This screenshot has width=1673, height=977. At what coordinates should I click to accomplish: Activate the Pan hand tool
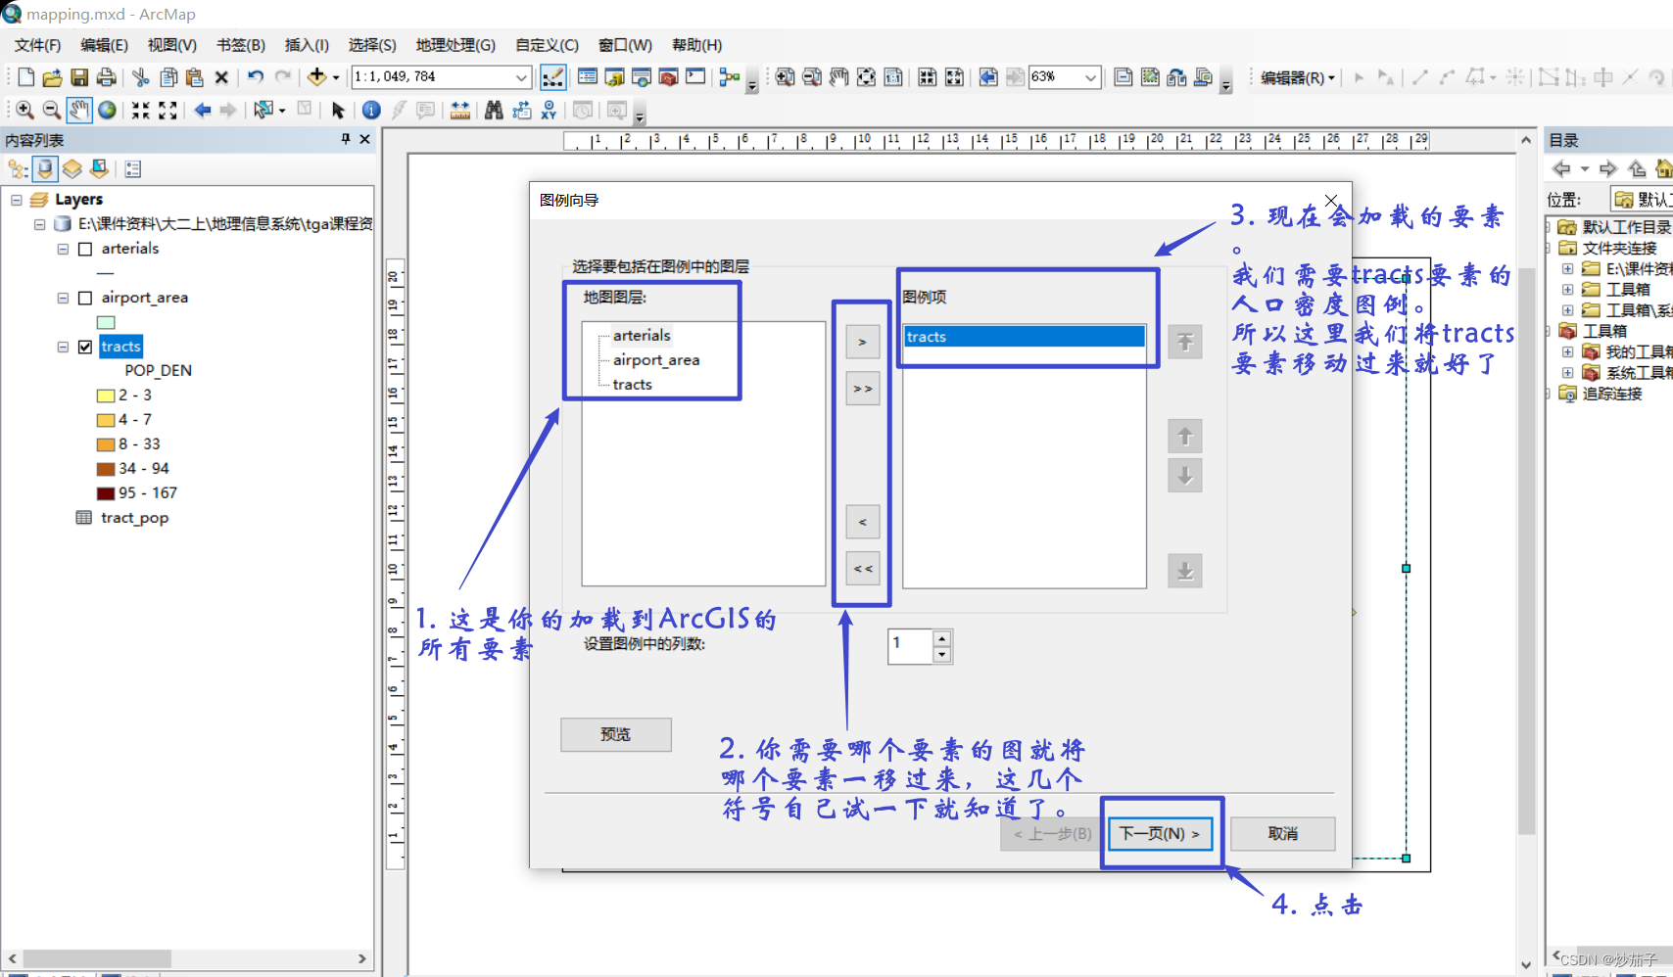coord(79,111)
